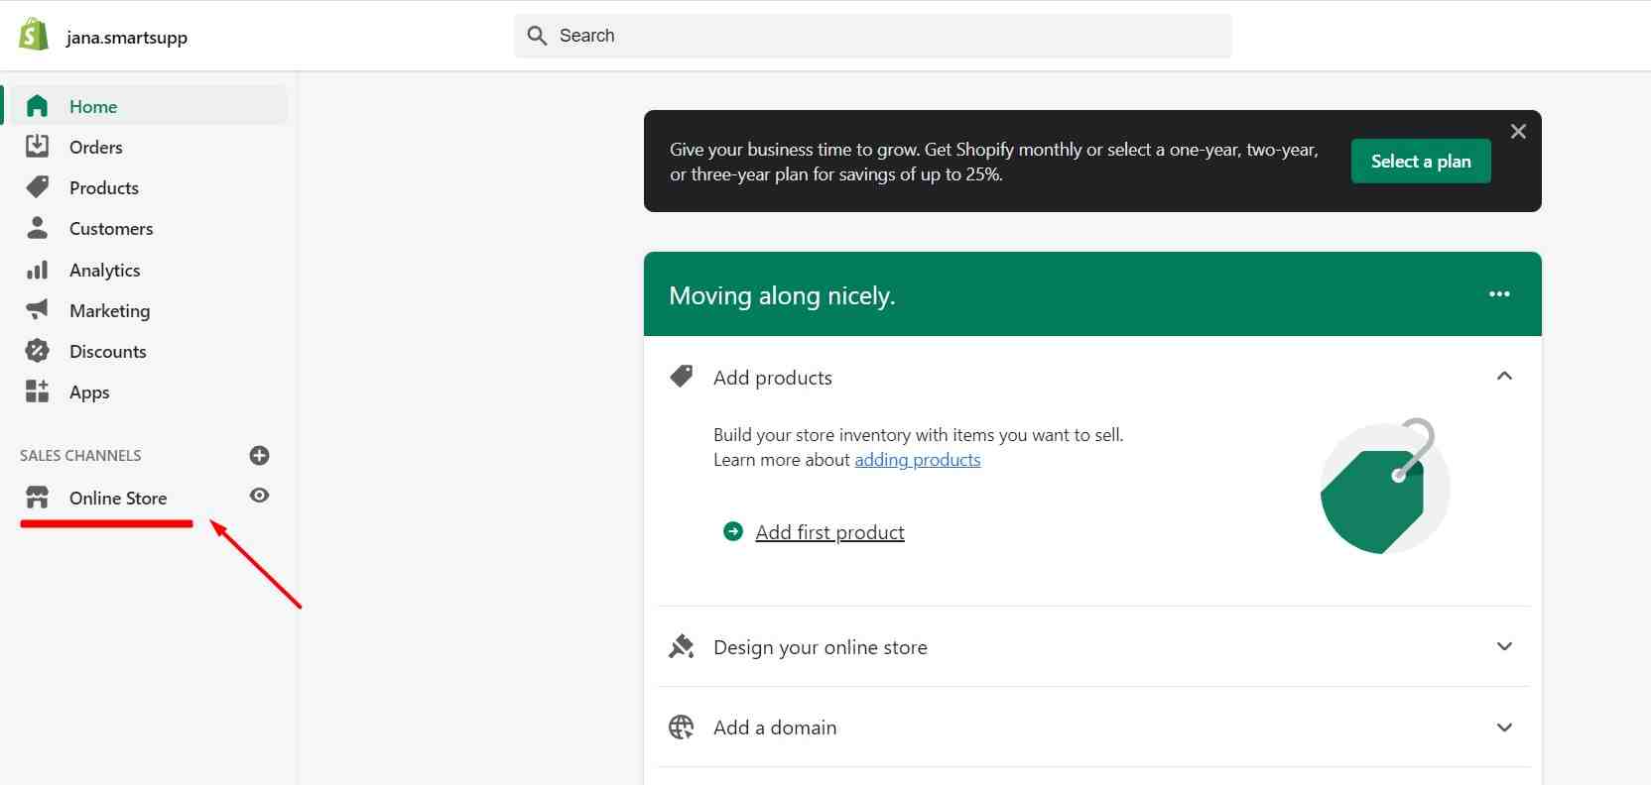
Task: Click the Online Store storefront icon
Action: [37, 498]
